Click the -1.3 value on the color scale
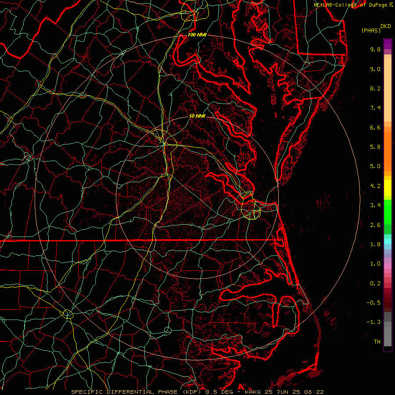 [x=373, y=322]
